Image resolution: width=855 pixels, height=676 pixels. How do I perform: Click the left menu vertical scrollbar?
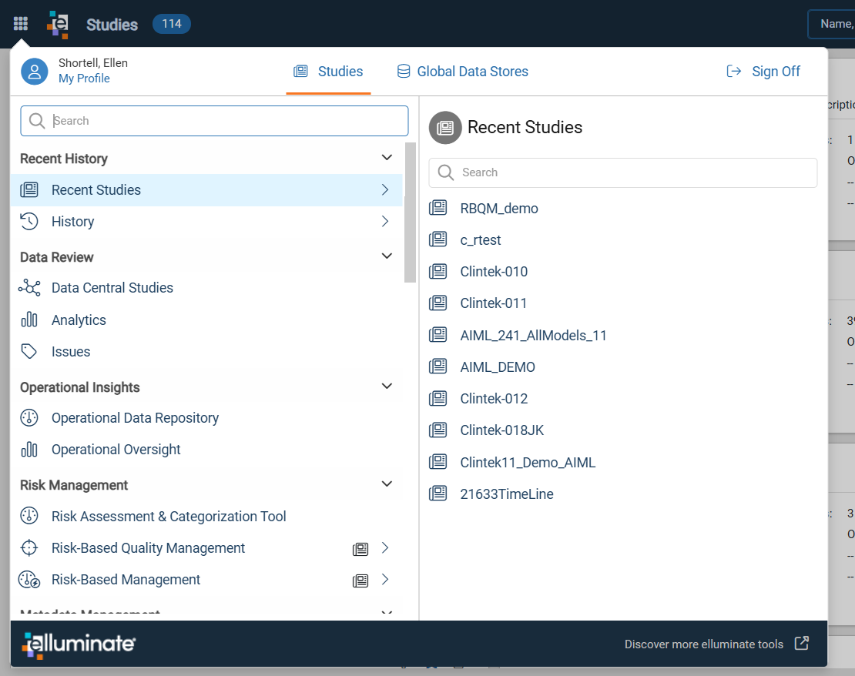[410, 213]
